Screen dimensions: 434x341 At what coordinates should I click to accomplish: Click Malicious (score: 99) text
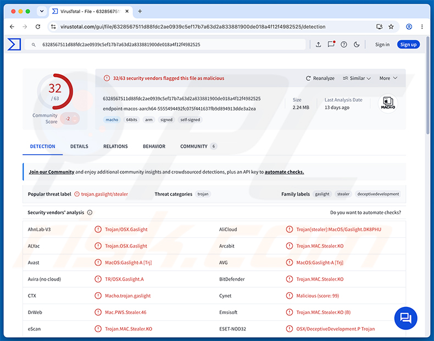pyautogui.click(x=318, y=295)
